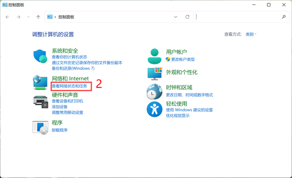Click the Control Panel icon in title bar

coord(5,5)
